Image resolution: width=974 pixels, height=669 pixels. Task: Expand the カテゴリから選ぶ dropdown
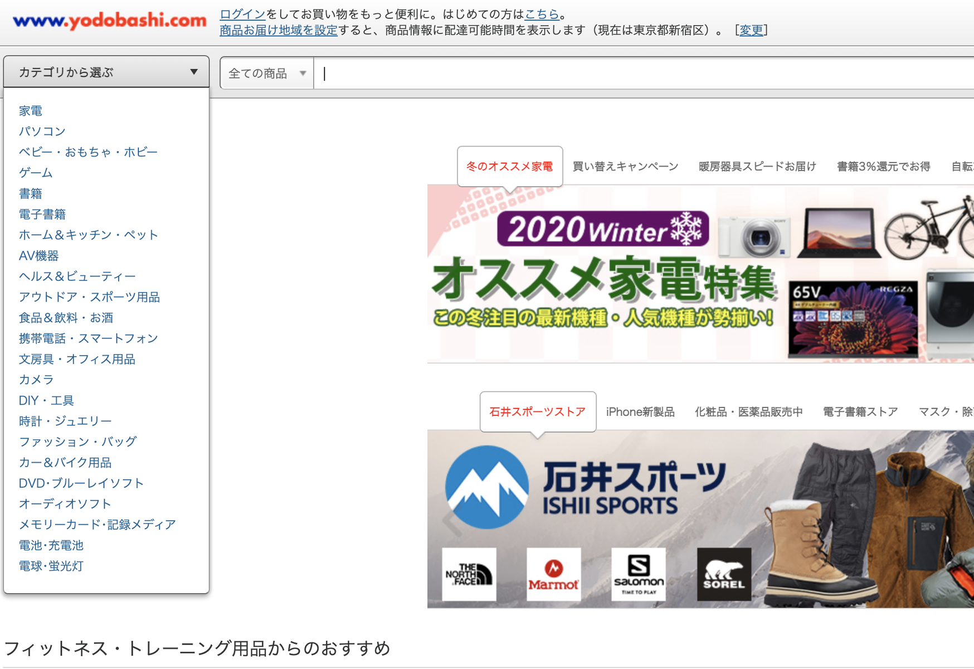tap(106, 72)
